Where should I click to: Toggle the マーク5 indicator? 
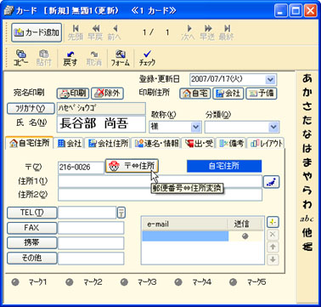234,282
